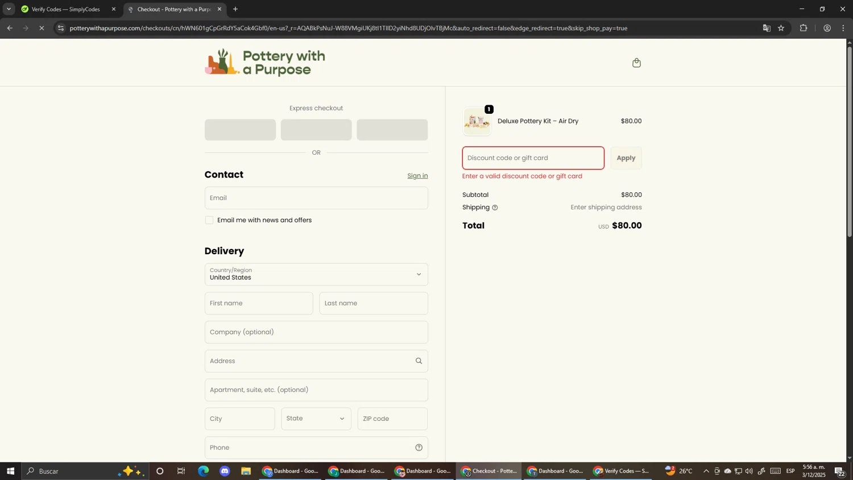Viewport: 853px width, 480px height.
Task: Go back in browser history
Action: pyautogui.click(x=10, y=28)
